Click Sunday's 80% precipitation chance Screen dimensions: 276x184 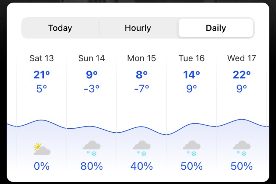pos(91,166)
